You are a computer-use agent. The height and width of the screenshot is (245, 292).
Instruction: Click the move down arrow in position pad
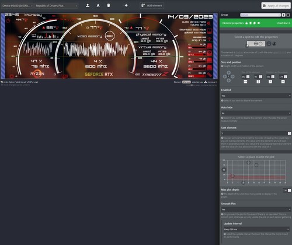pyautogui.click(x=228, y=80)
